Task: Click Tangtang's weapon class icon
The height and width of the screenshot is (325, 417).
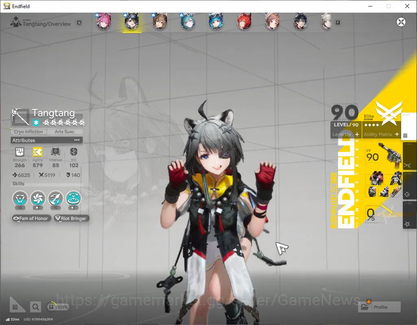Action: pyautogui.click(x=20, y=117)
